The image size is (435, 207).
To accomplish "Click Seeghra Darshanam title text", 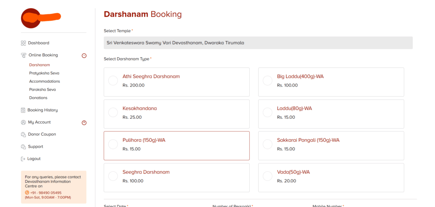I will point(146,172).
